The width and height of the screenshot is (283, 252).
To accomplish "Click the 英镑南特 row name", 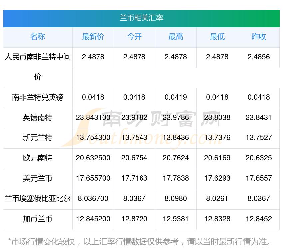I will click(x=38, y=118).
